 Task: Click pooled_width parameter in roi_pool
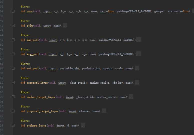coord(91,68)
